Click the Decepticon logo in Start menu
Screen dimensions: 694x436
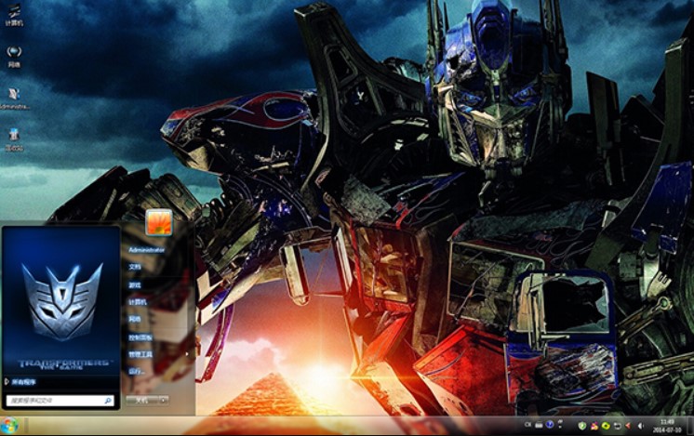(x=62, y=300)
